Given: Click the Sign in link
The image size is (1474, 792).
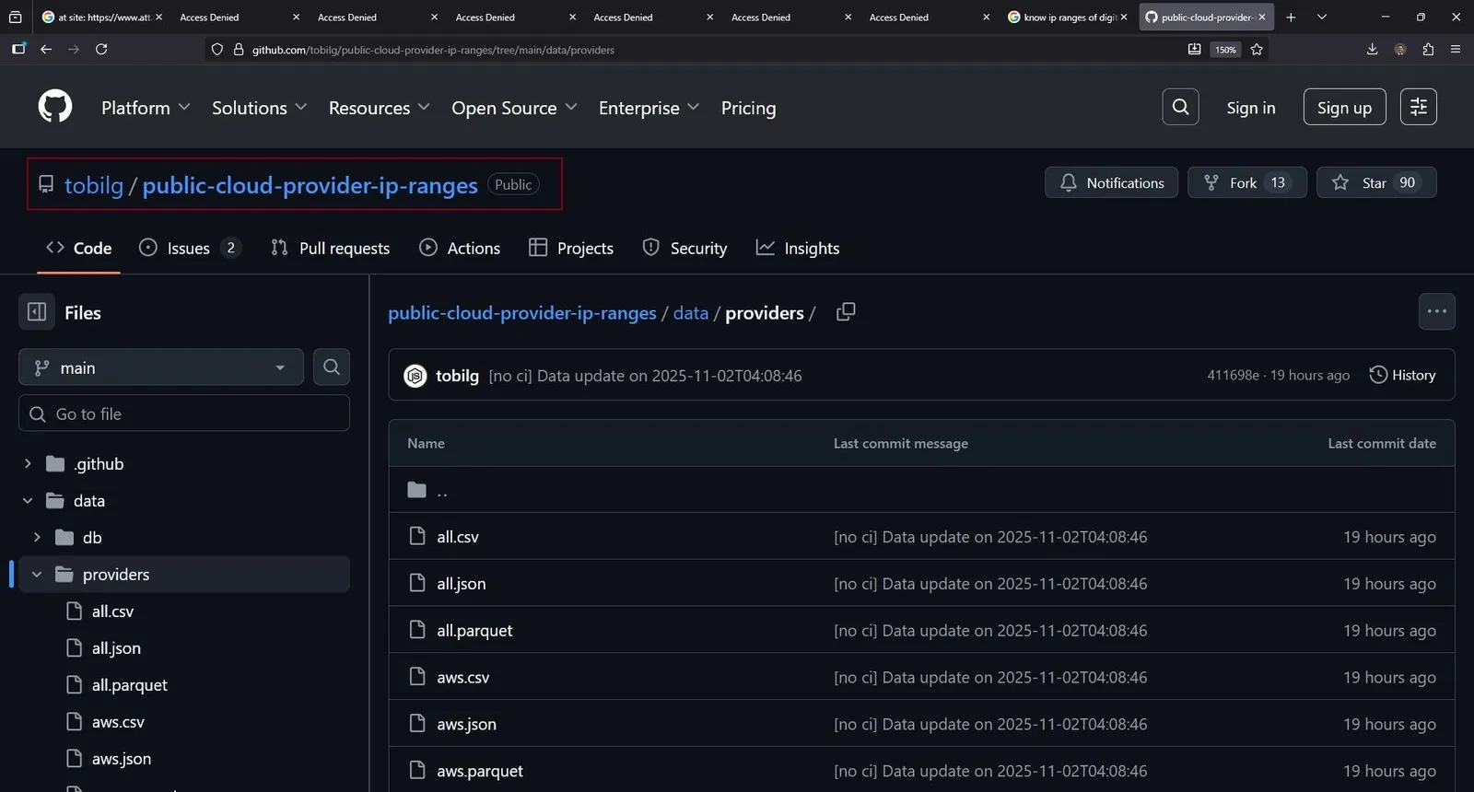Looking at the screenshot, I should click(1251, 108).
